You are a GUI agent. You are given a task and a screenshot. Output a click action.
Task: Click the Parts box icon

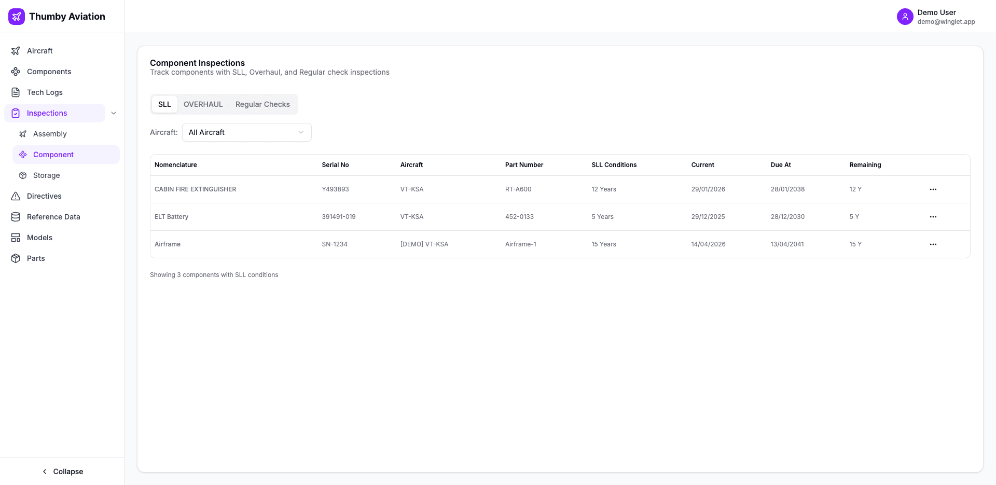(x=16, y=258)
